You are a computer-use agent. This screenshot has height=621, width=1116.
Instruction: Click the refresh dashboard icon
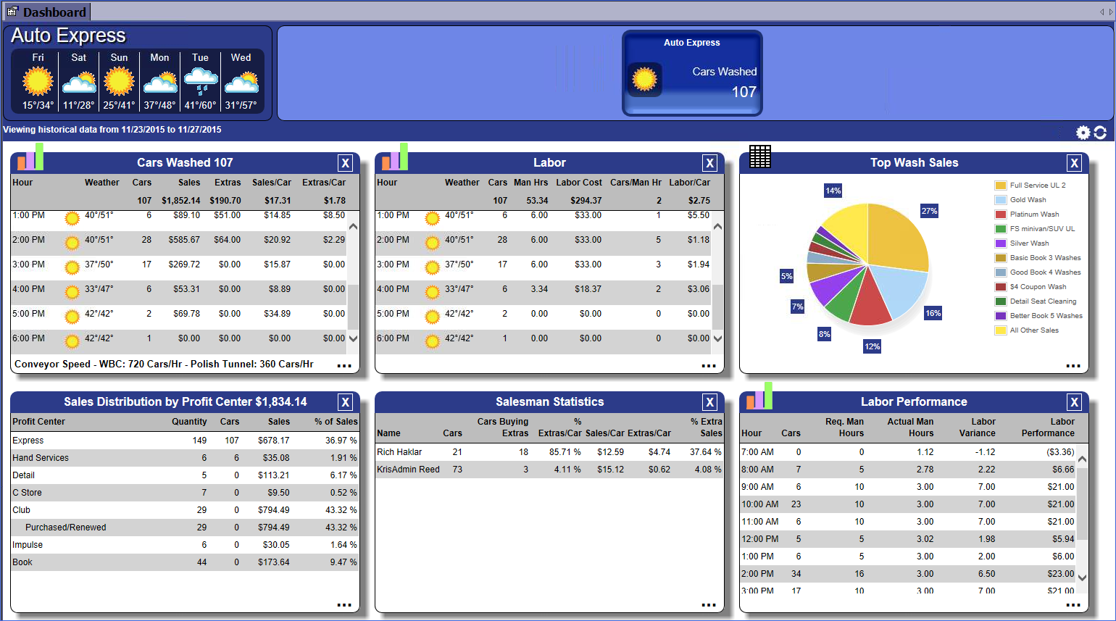(1100, 132)
